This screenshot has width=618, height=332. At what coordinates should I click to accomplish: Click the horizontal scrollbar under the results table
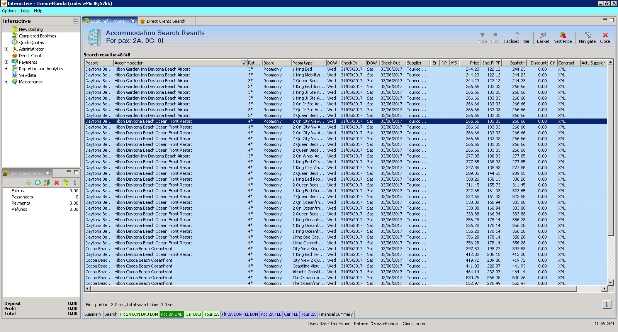(x=332, y=289)
